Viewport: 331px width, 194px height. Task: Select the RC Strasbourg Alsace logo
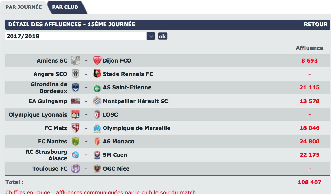(x=76, y=155)
